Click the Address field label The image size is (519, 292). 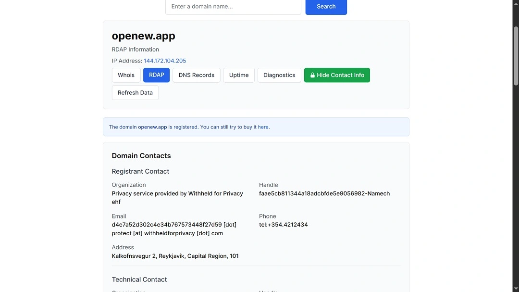click(123, 247)
